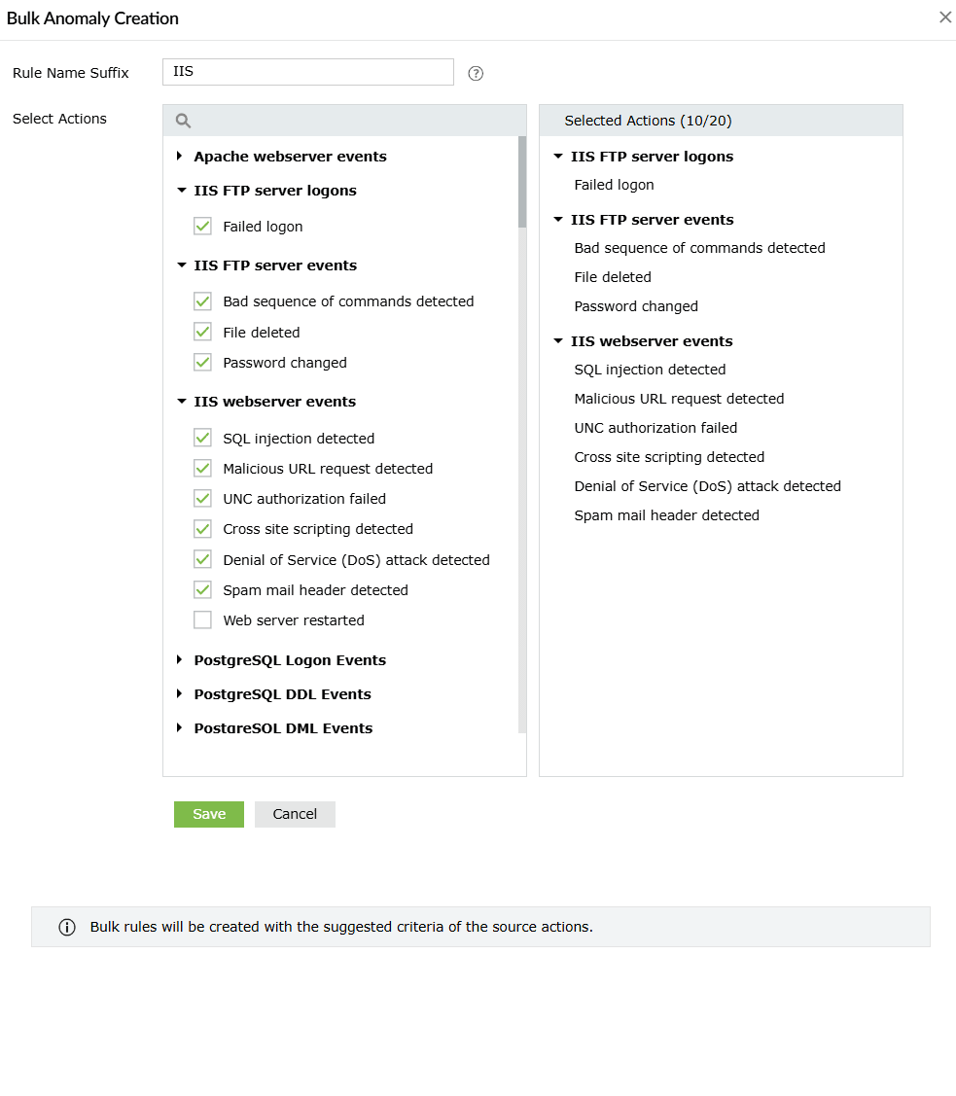The image size is (956, 1096).
Task: Collapse IIS FTP server logons in Selected Actions
Action: tap(558, 157)
